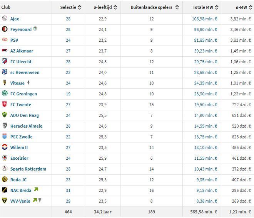The width and height of the screenshot is (254, 218).
Task: Sort by Totale MW column arrows
Action: point(217,7)
